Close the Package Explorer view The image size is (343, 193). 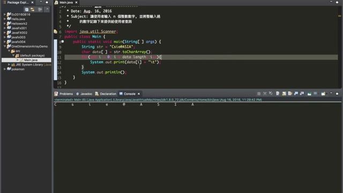(x=32, y=2)
